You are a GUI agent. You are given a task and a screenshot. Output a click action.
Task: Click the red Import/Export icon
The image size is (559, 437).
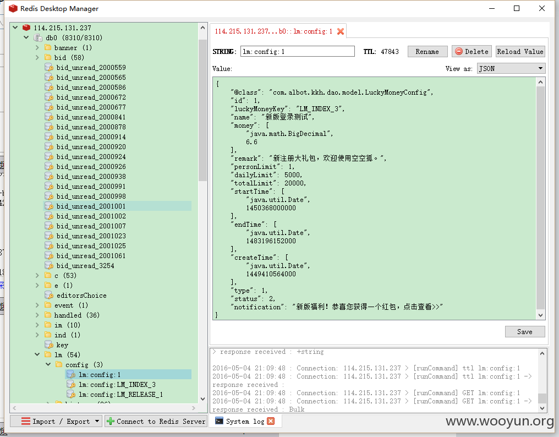point(26,421)
